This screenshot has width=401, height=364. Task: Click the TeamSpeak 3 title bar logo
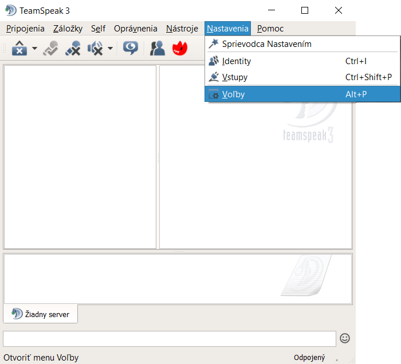[x=11, y=10]
